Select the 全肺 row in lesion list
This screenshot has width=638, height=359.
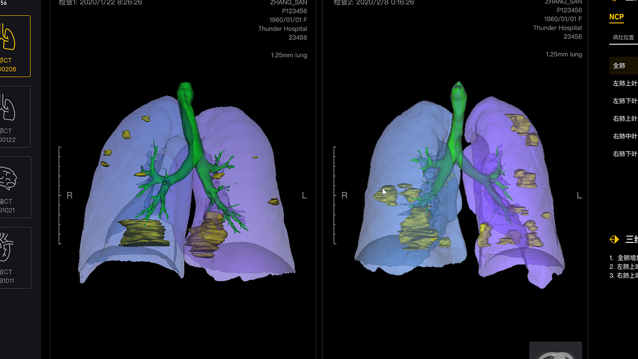623,66
